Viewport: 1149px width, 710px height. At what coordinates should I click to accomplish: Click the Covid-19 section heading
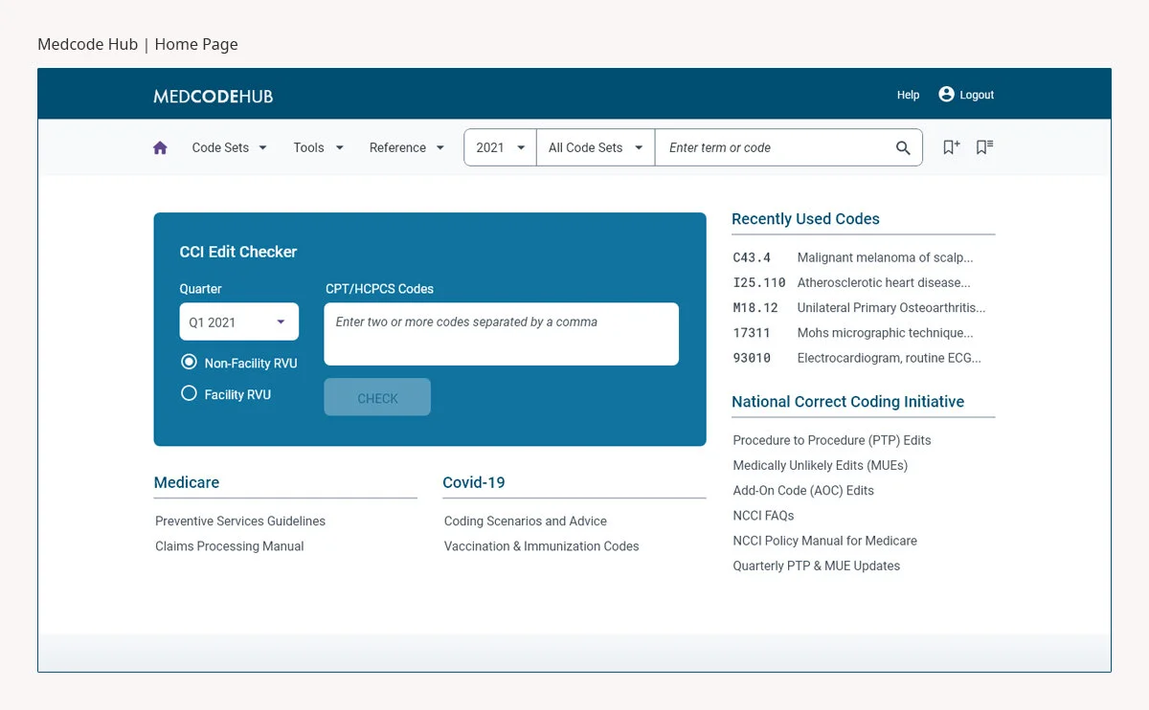[x=474, y=482]
